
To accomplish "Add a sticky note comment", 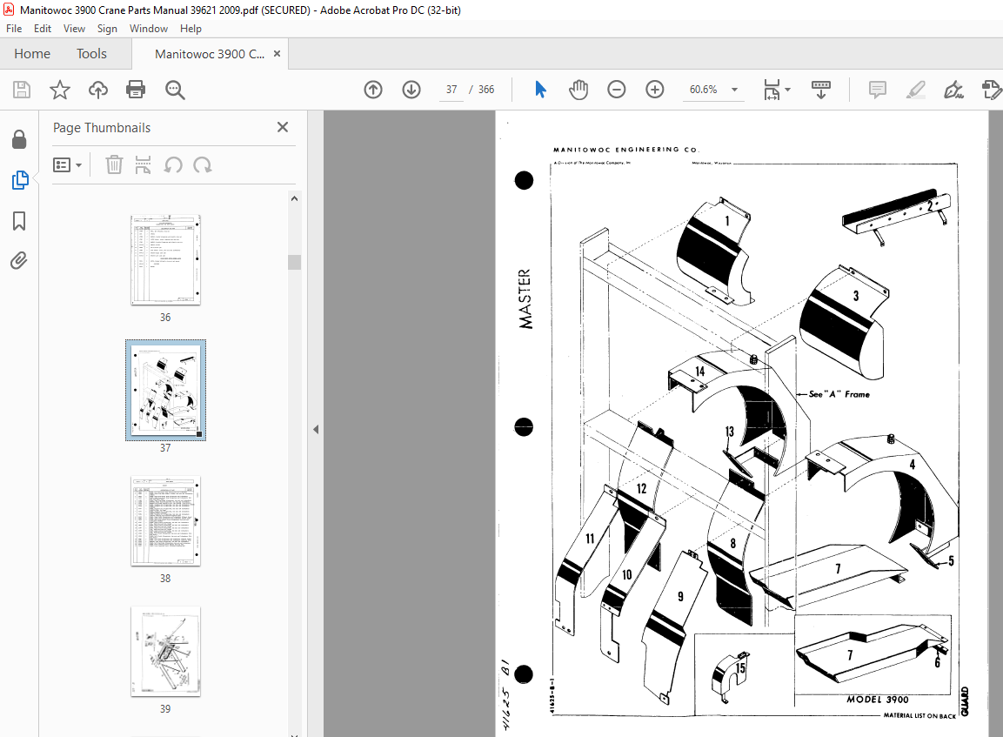I will click(878, 90).
